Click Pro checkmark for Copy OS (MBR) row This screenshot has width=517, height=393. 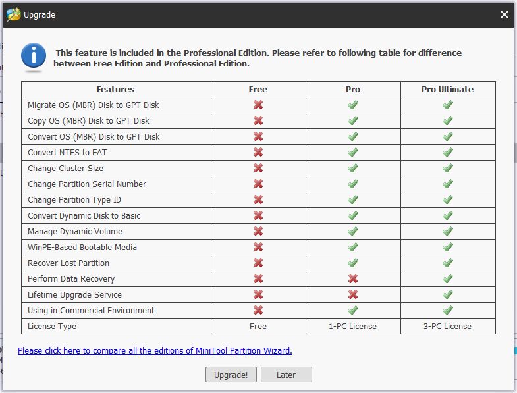click(x=353, y=120)
